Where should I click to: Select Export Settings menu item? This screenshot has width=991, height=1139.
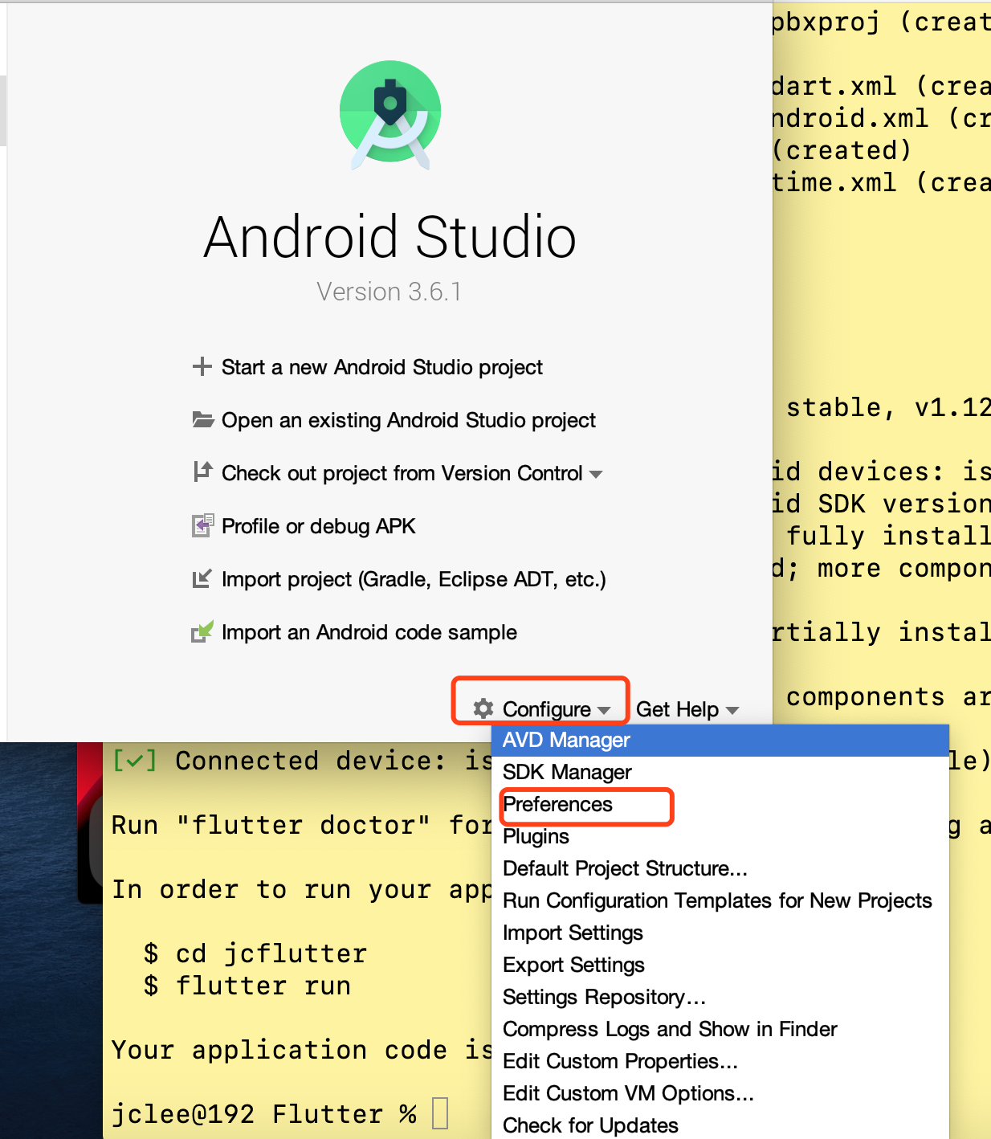(720, 965)
